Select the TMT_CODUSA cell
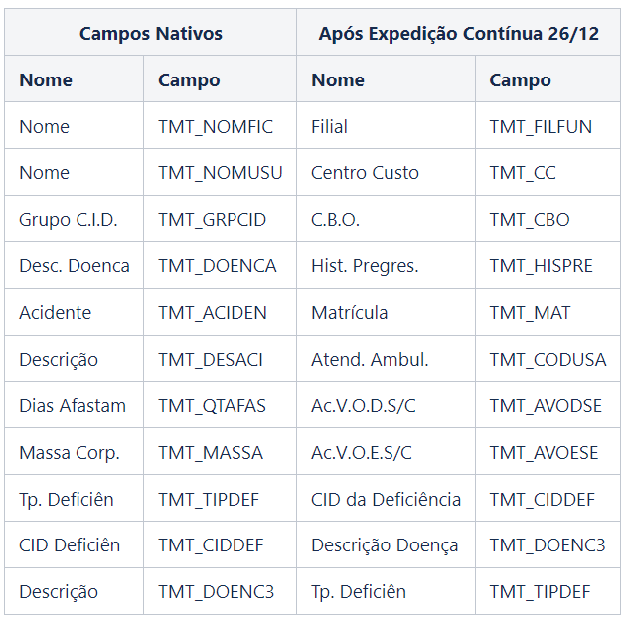Viewport: 626px width, 620px height. coord(548,360)
